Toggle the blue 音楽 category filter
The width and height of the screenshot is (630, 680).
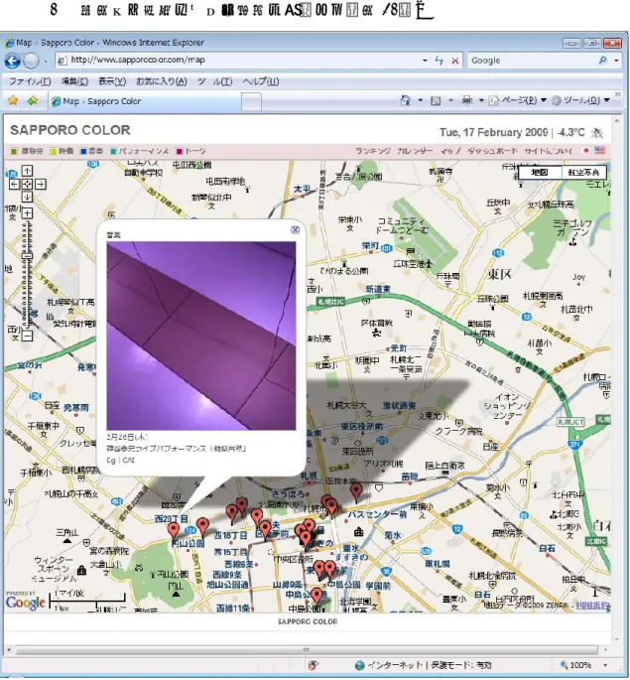91,151
